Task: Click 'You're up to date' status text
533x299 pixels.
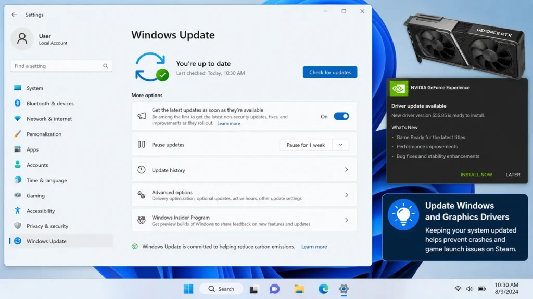Action: (x=204, y=63)
